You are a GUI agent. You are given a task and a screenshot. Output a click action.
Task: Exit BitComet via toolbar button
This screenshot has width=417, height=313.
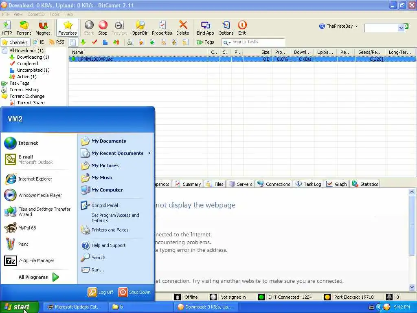click(x=242, y=28)
